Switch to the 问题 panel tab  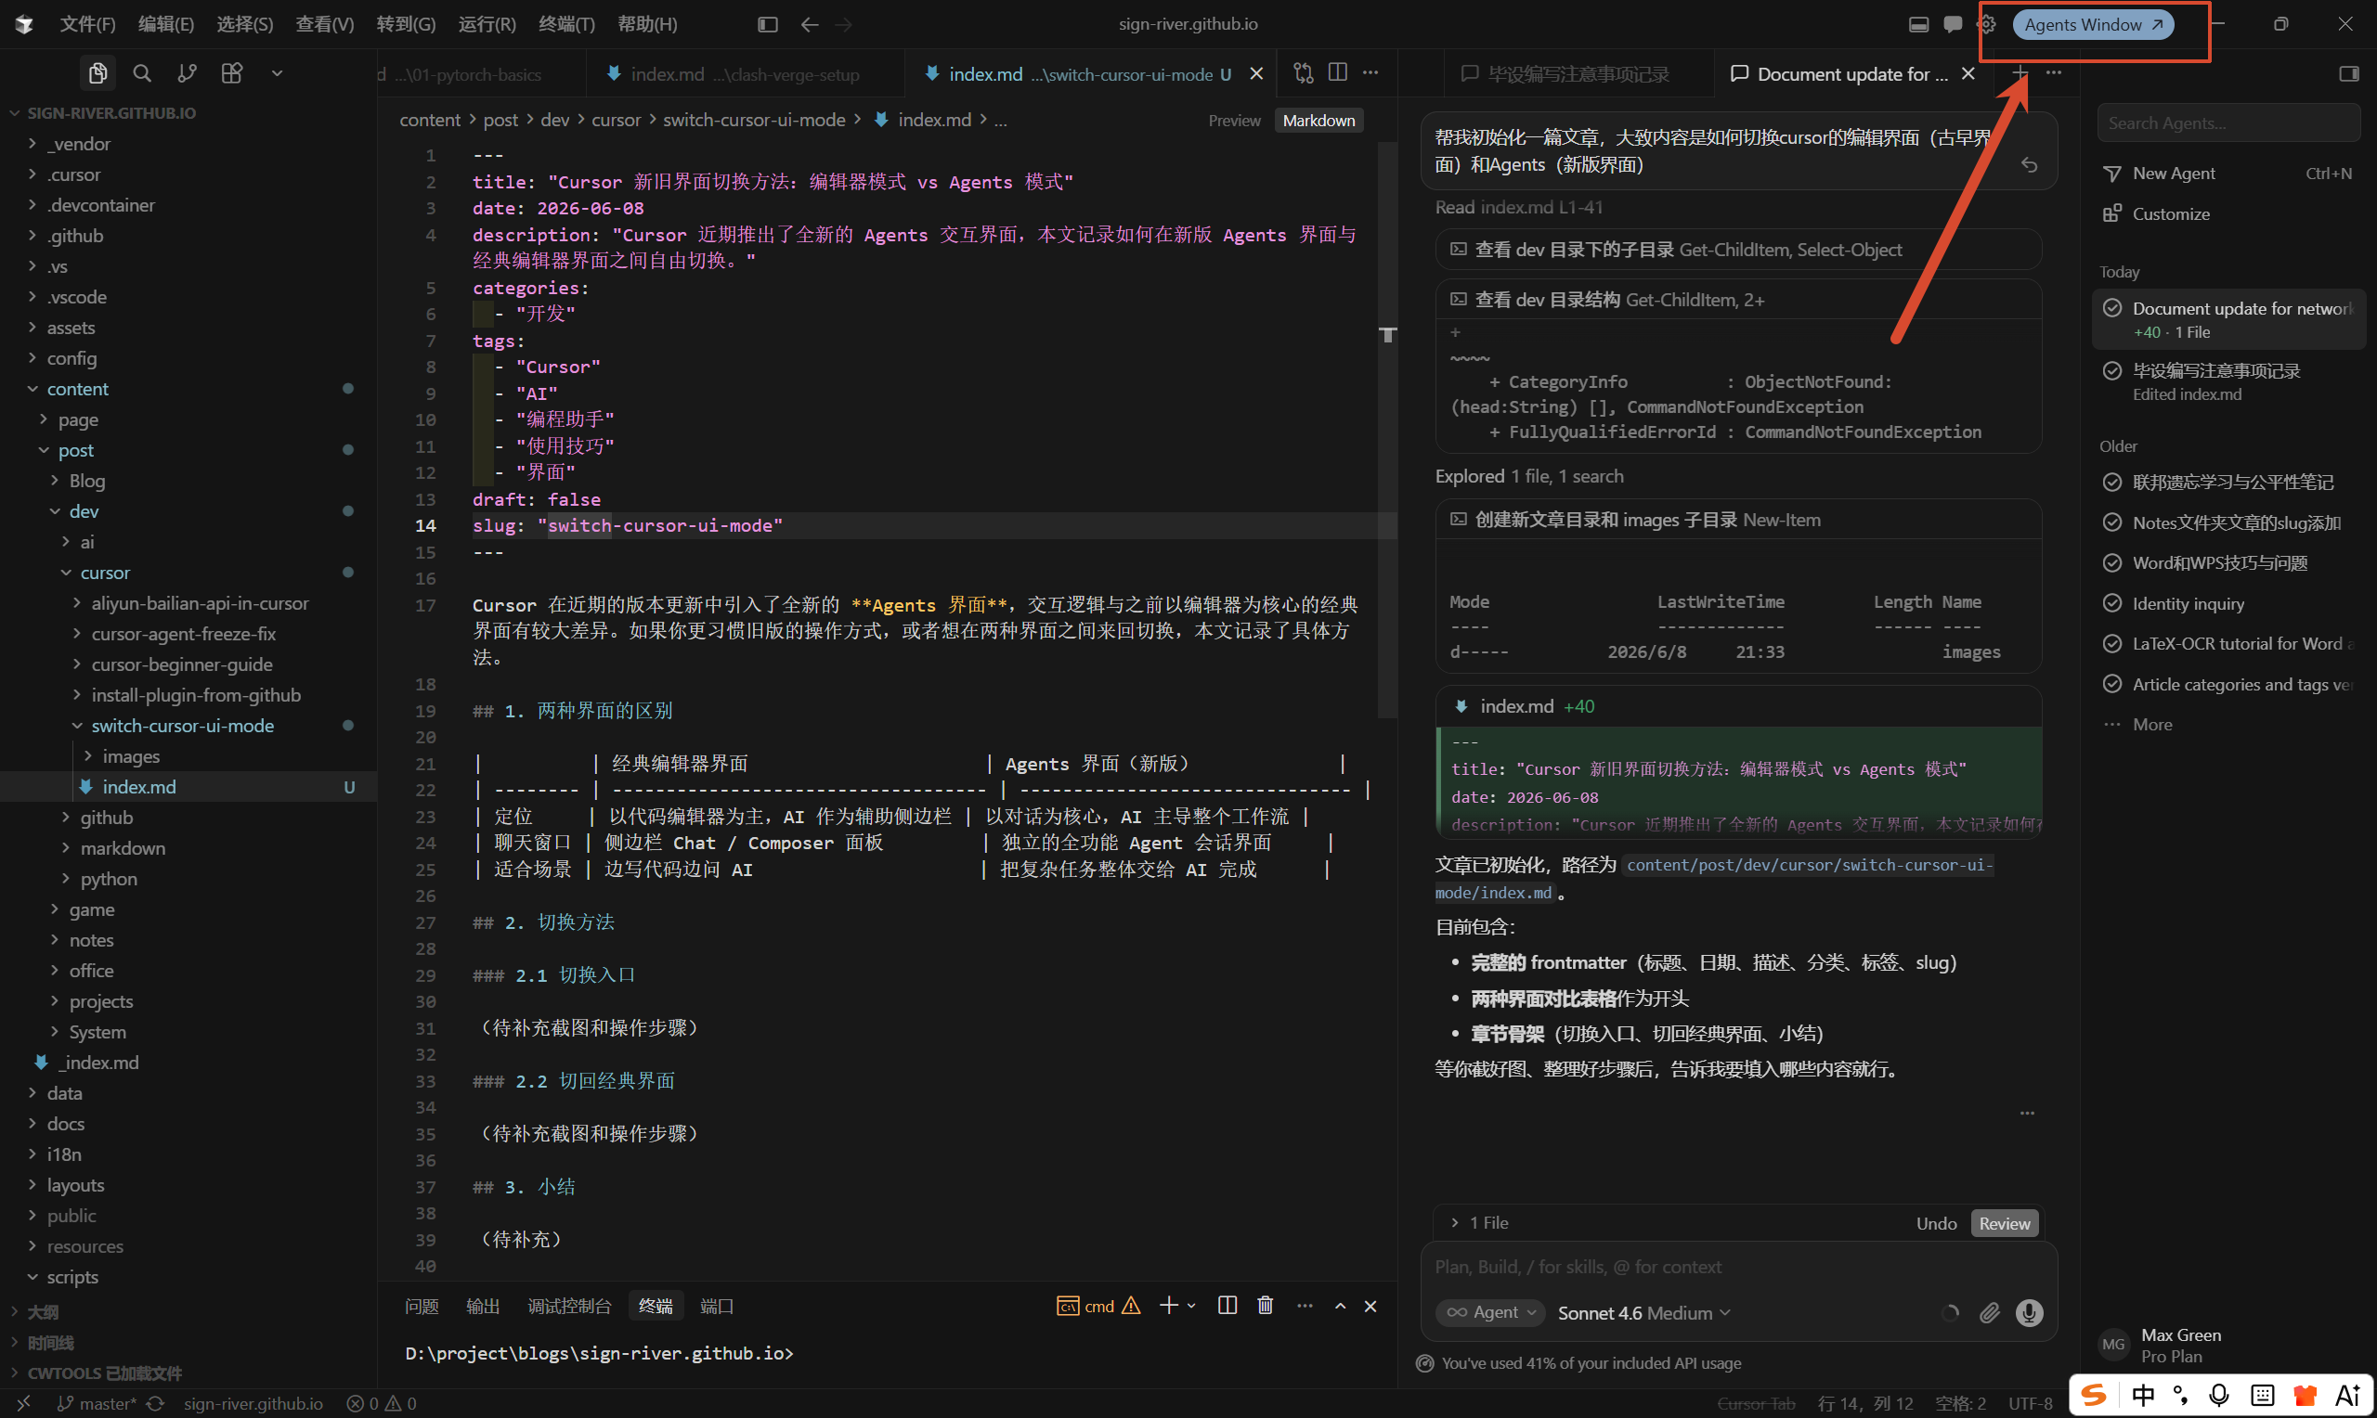point(422,1307)
